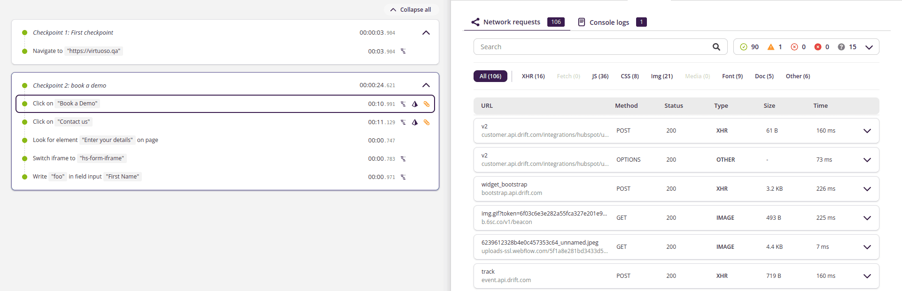Screen dimensions: 902x291
Task: Expand the widget_bootstrap request row
Action: pyautogui.click(x=867, y=189)
